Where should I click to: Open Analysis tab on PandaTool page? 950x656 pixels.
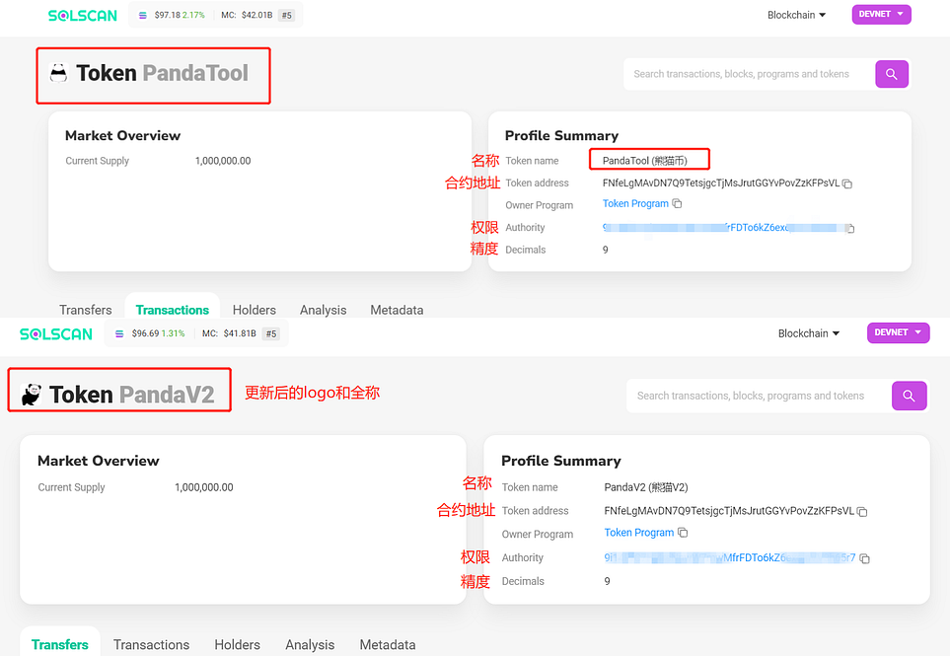pyautogui.click(x=323, y=310)
